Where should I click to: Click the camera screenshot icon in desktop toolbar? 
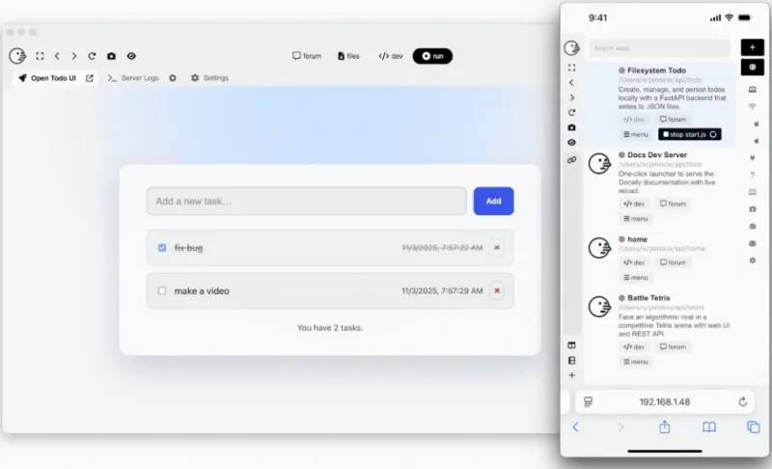(x=111, y=57)
